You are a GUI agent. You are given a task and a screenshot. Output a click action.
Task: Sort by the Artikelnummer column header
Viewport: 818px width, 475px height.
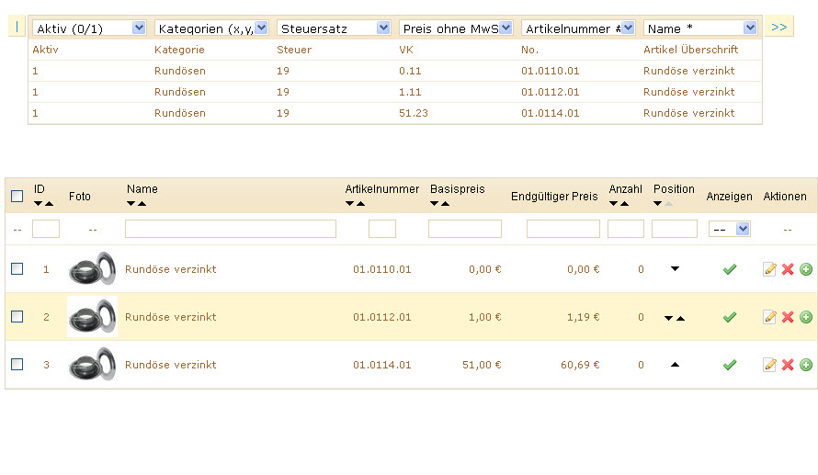pyautogui.click(x=381, y=189)
